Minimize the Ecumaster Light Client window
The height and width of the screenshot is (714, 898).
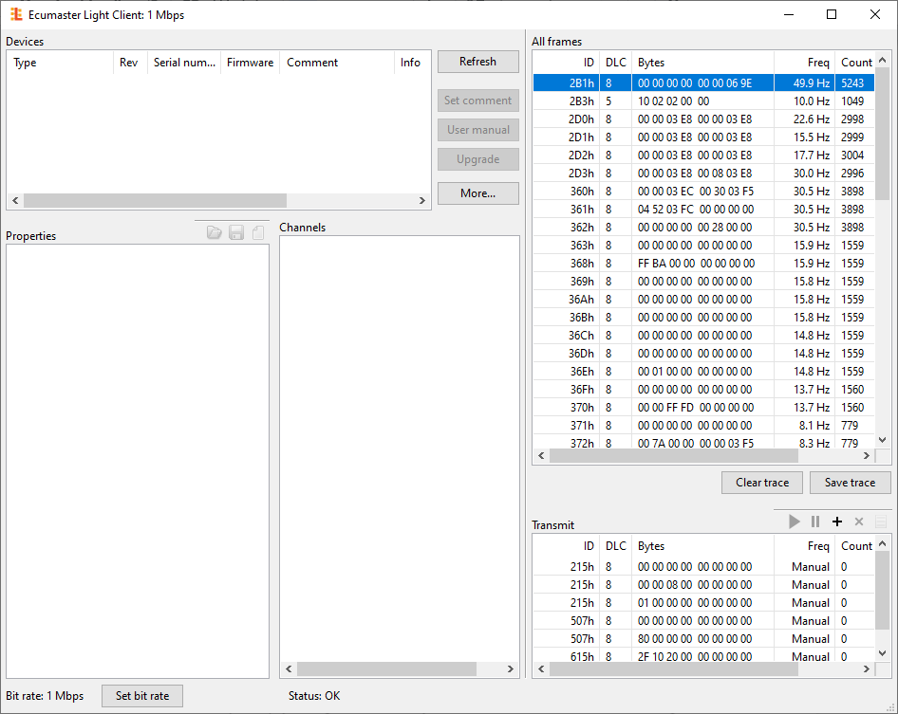pyautogui.click(x=789, y=14)
